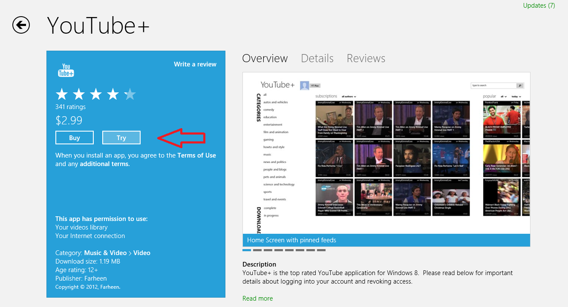Expand description with Read more
568x307 pixels.
pyautogui.click(x=258, y=298)
